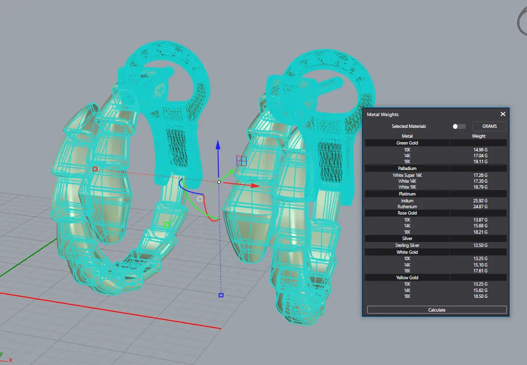The image size is (527, 365).
Task: Click the GRAMS unit button
Action: tap(489, 126)
